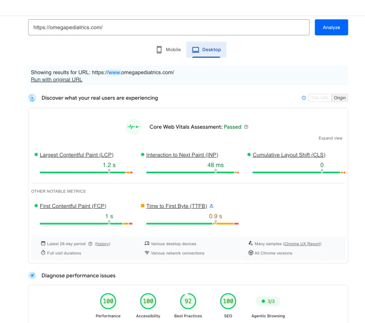Screen dimensions: 365x323
Task: Click the Performance 100 score gauge
Action: point(108,301)
